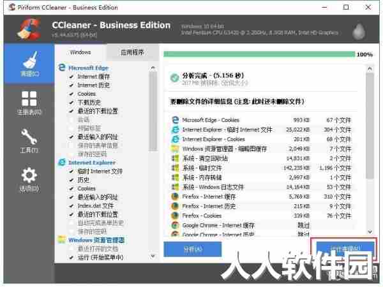The height and width of the screenshot is (287, 383).
Task: Click Windows icon beside Windows 日志文件 result
Action: coord(175,187)
